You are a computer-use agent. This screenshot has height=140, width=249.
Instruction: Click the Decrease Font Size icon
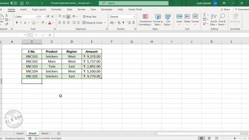click(53, 16)
